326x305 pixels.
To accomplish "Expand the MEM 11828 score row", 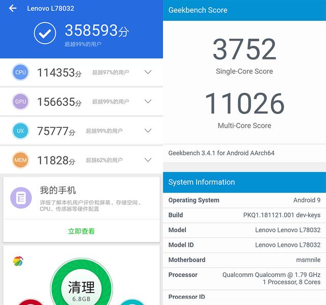I will pyautogui.click(x=148, y=160).
